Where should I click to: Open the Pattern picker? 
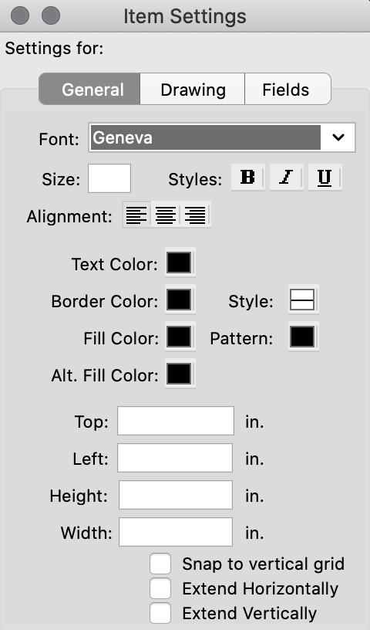(303, 337)
